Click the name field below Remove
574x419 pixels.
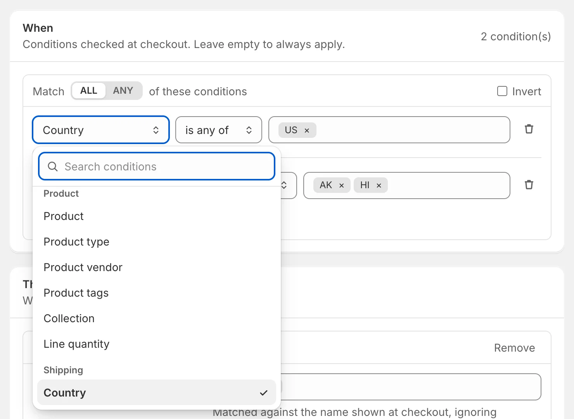(x=411, y=387)
